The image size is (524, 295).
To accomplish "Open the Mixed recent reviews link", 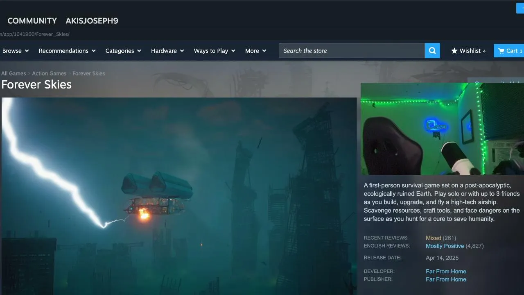I will (434, 238).
